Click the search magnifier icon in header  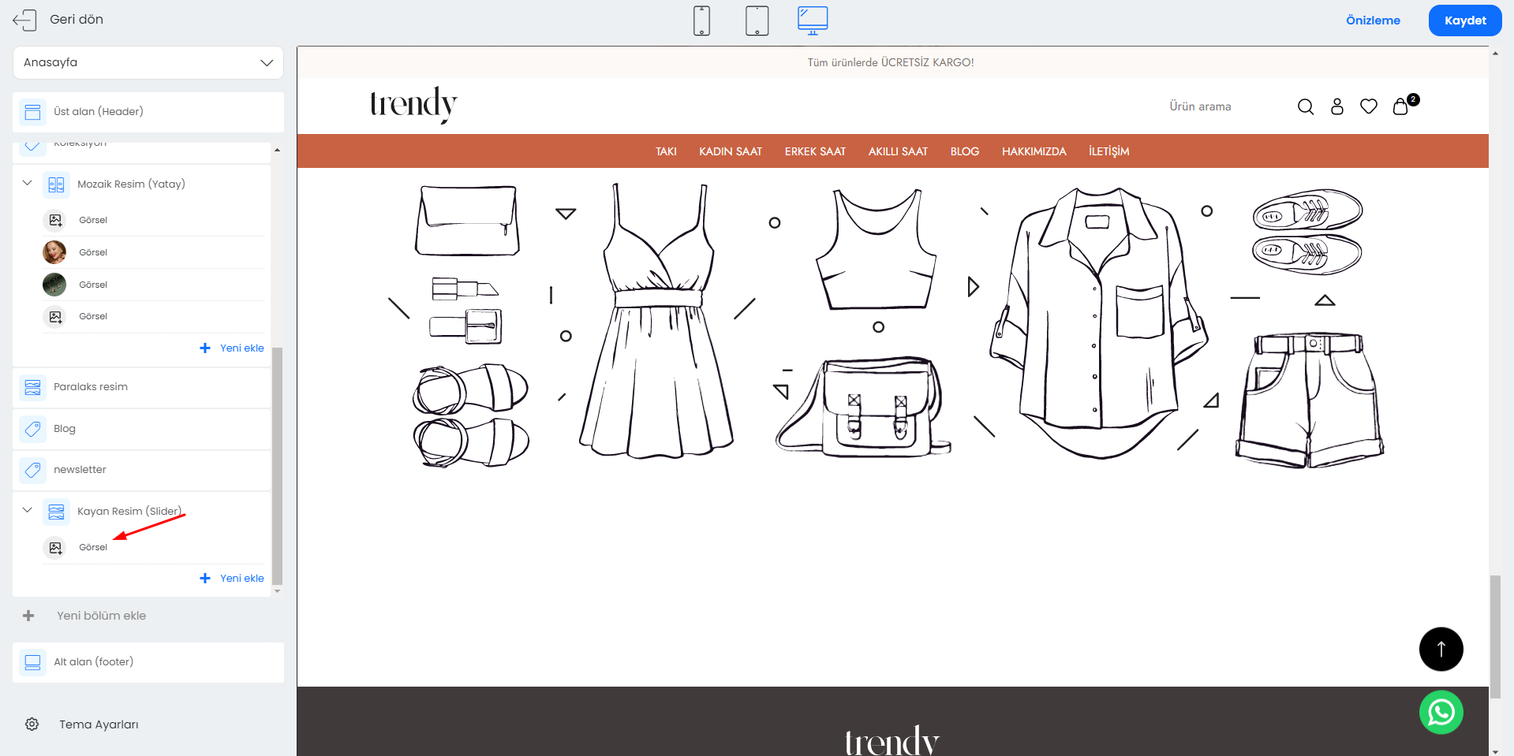1305,106
